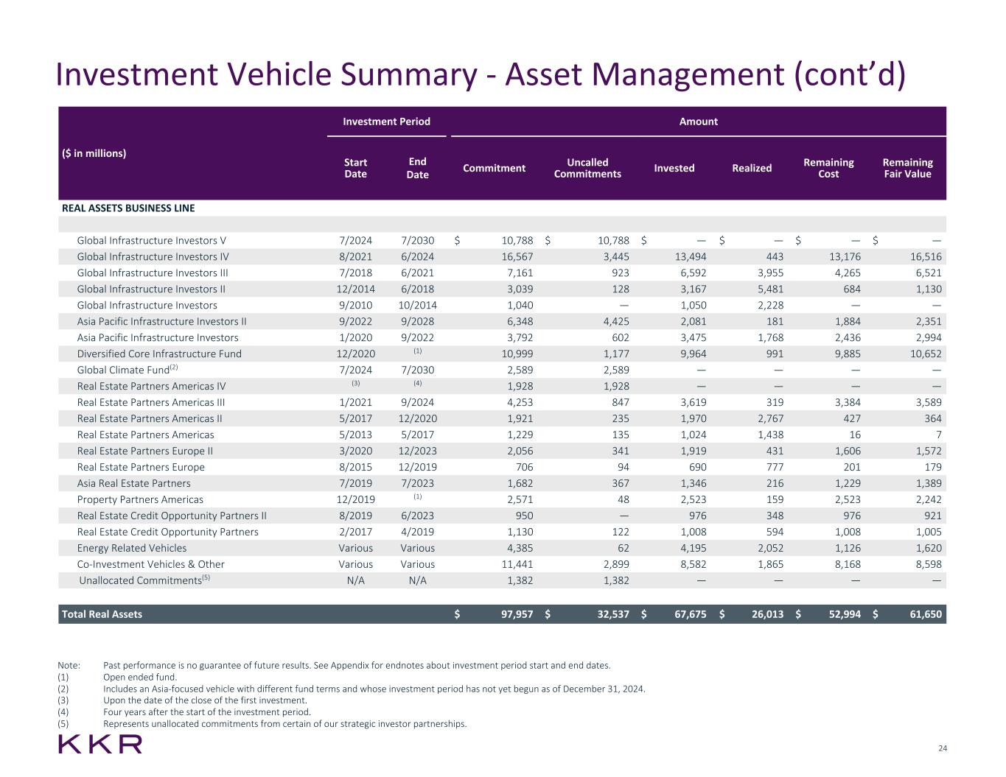1006x777 pixels.
Task: Click the Commitment column header
Action: 495,168
